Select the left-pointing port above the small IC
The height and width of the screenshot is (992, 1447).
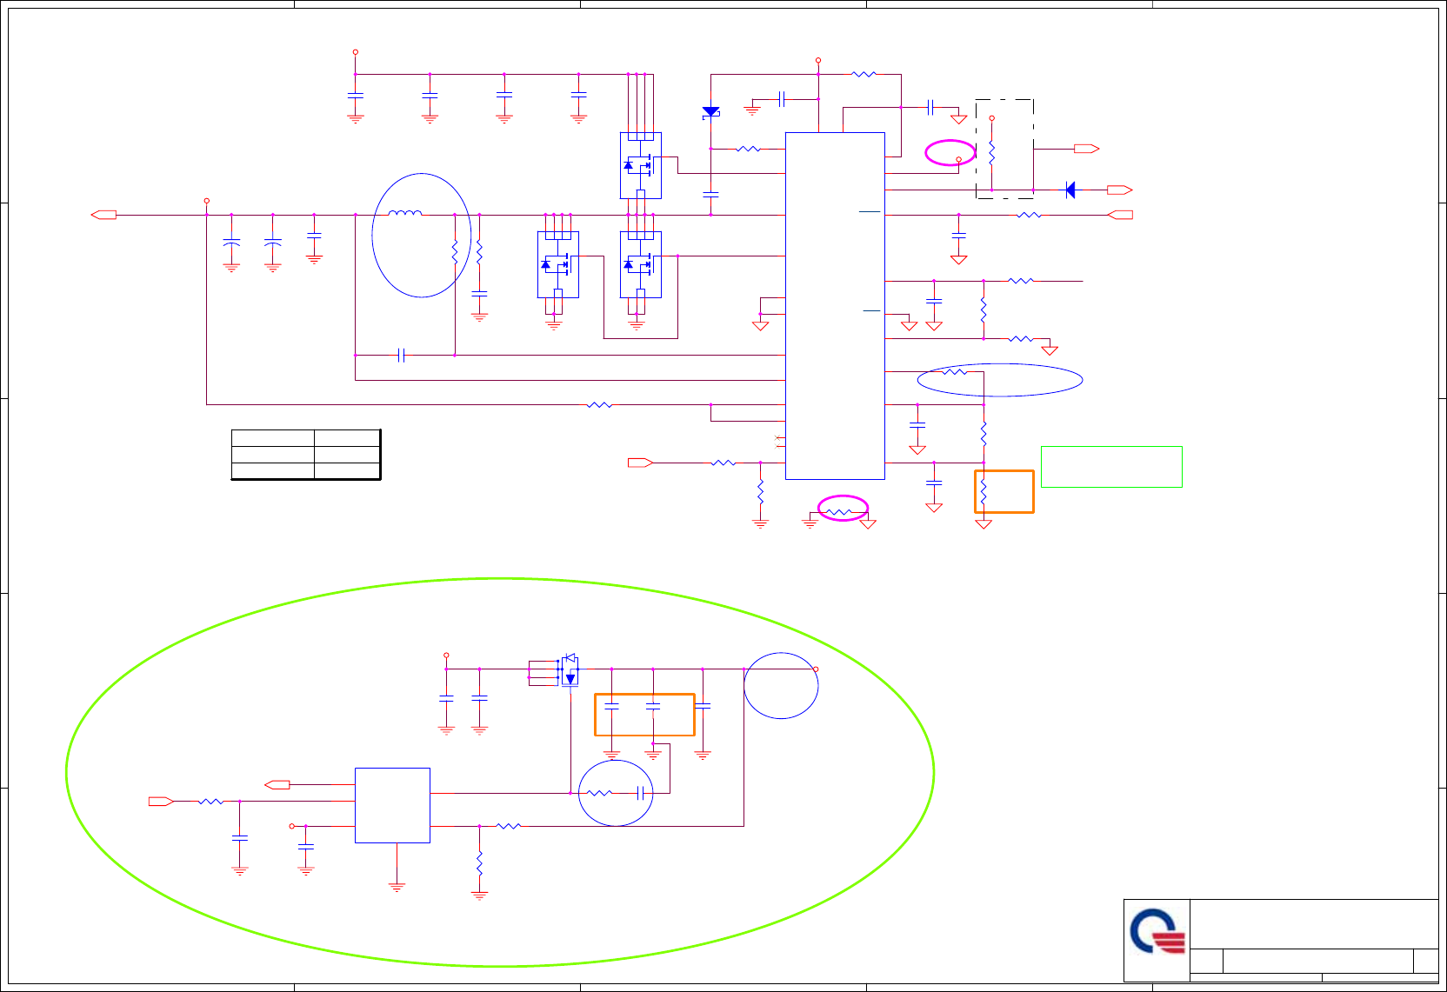click(277, 784)
